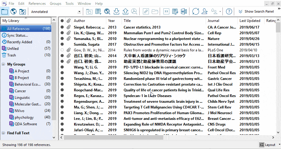Expand toolbar overflow chevron at right edge
Viewport: 281px width, 149px height.
tap(279, 9)
